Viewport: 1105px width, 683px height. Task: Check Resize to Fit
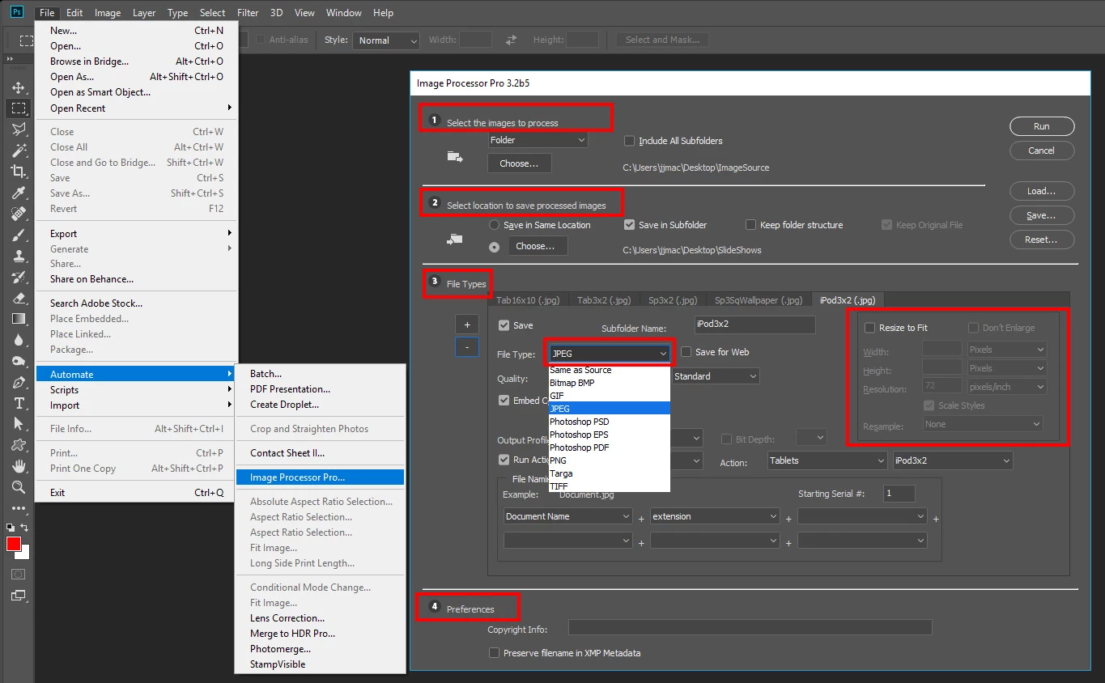pyautogui.click(x=869, y=328)
